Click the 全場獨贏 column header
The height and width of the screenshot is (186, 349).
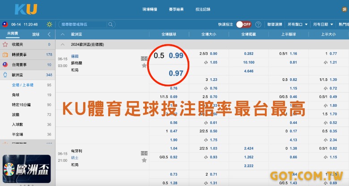point(249,34)
